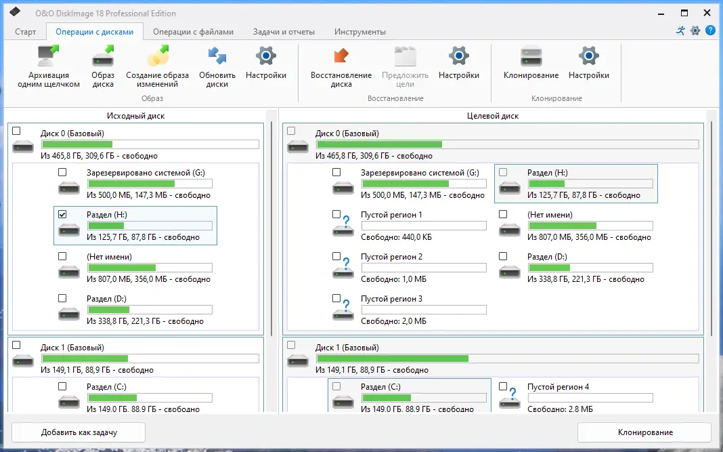Click the source Раздел (H:) usage bar
The image size is (723, 452).
coord(150,226)
